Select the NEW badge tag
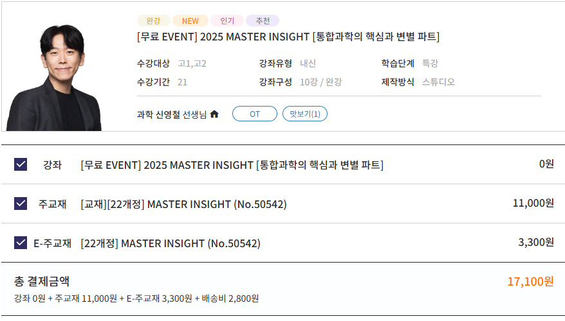This screenshot has width=565, height=321. (190, 21)
